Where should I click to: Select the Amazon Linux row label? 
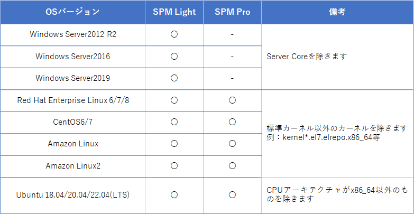(73, 144)
